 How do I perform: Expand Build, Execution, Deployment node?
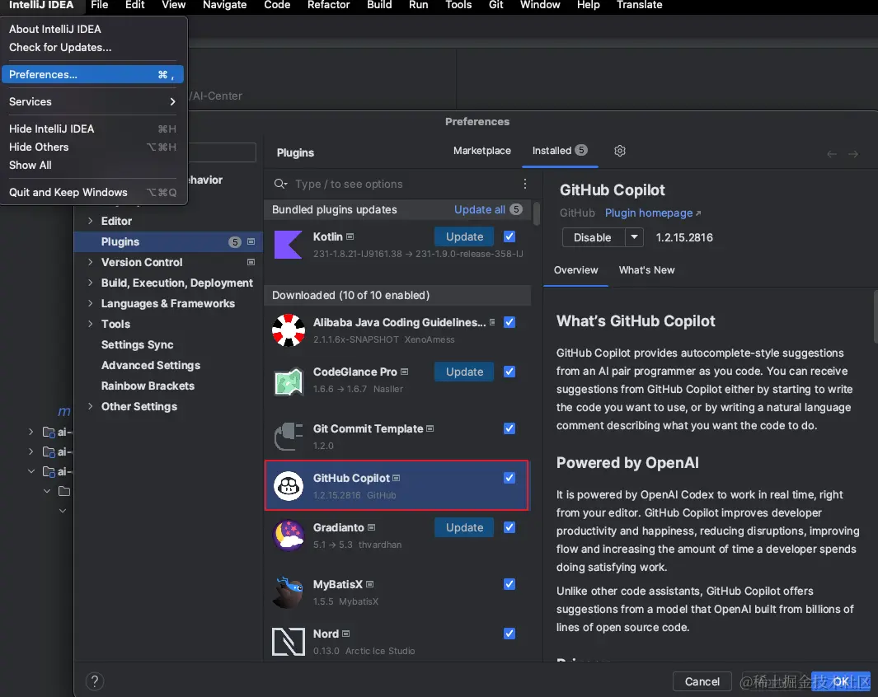(x=90, y=283)
